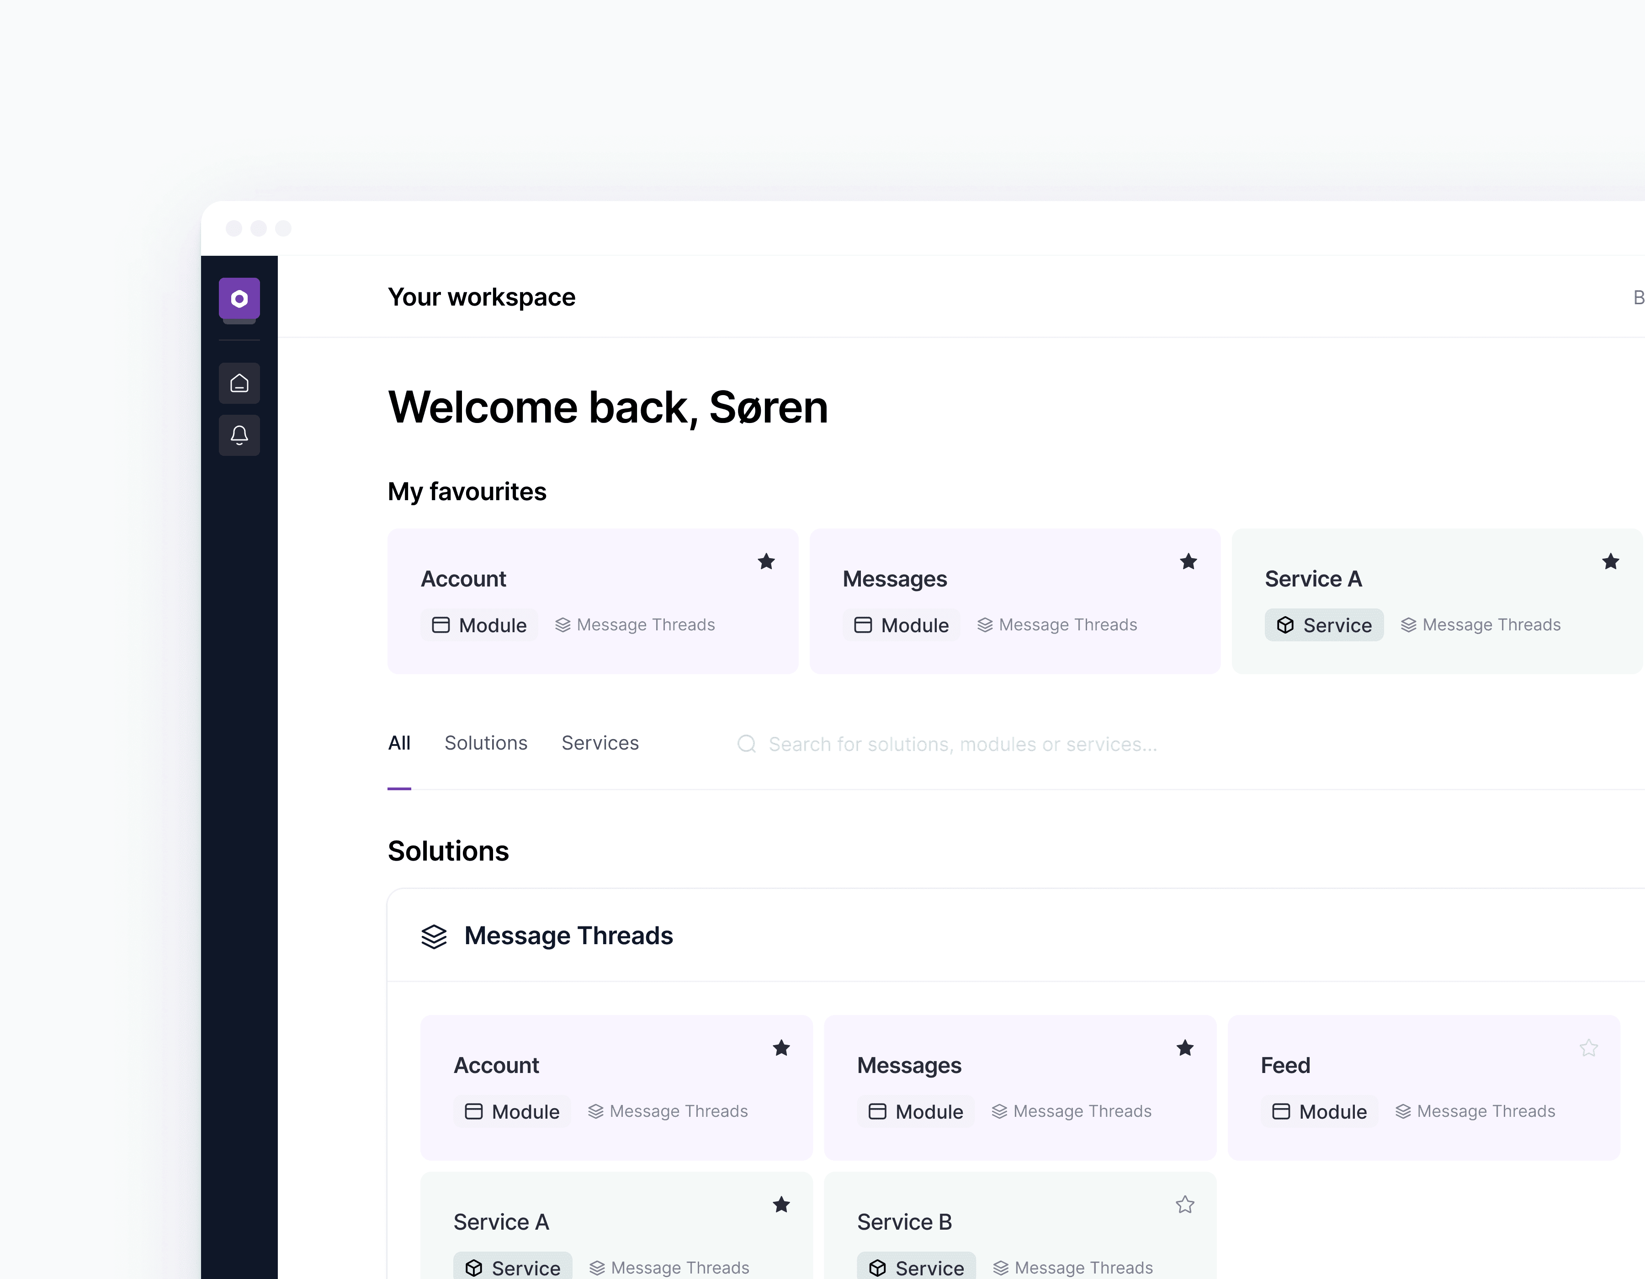Click the purple hexagon workspace logo
Screen dimensions: 1645x1279
click(239, 299)
